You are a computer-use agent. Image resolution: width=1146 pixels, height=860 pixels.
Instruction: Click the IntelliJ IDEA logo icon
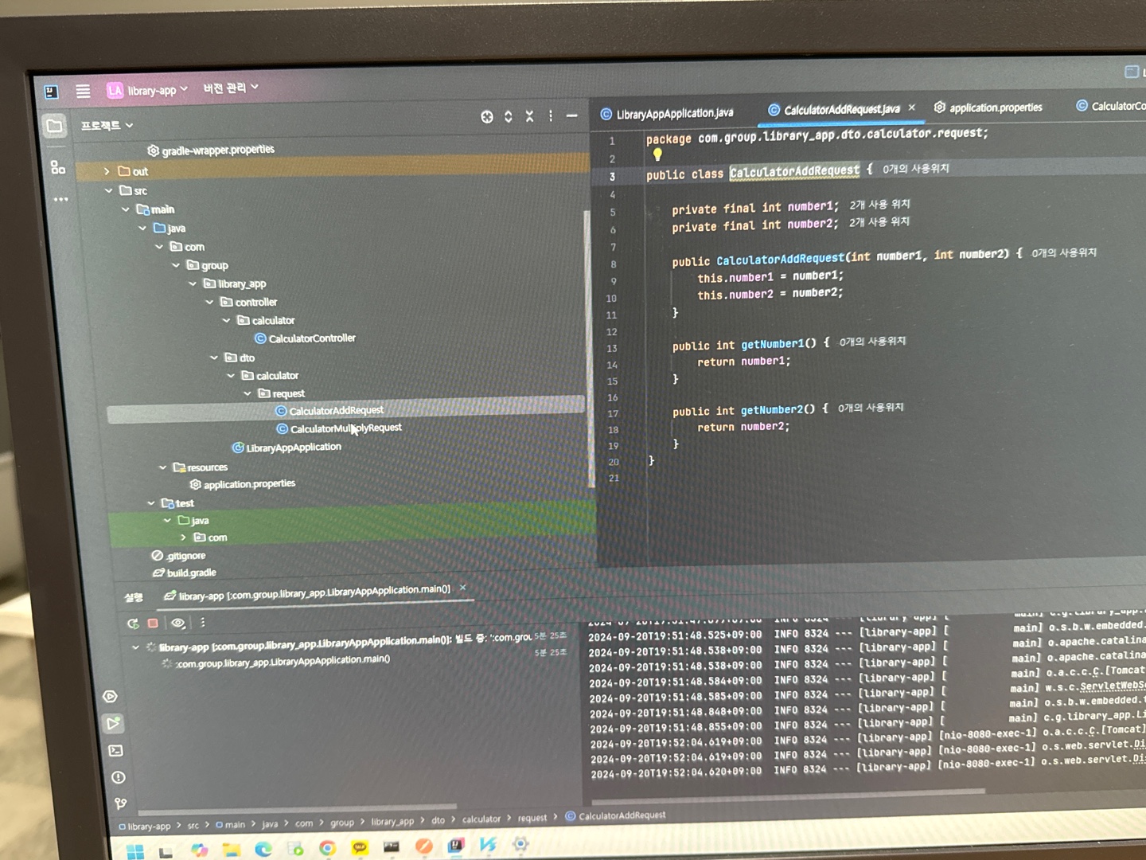[x=51, y=92]
